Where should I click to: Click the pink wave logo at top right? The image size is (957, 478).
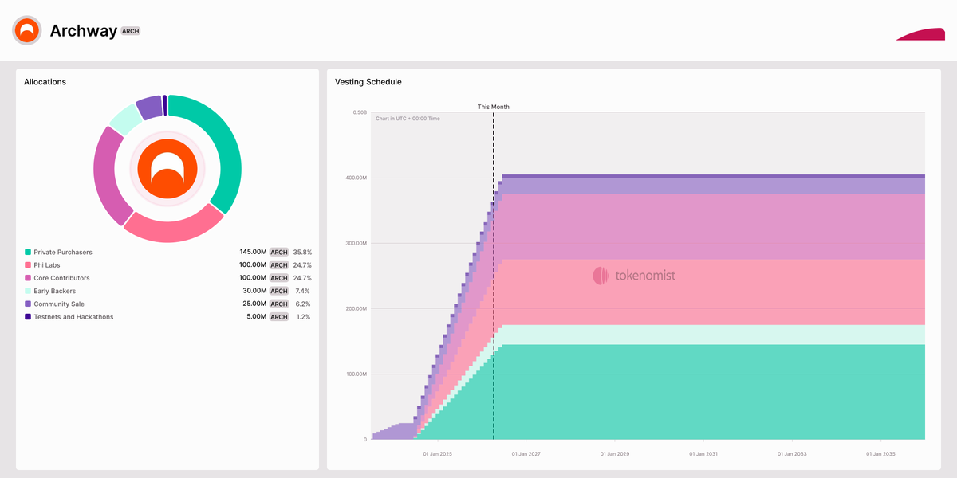920,34
